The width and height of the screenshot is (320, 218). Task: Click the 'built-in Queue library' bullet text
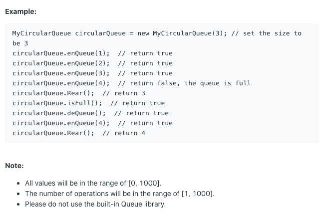tap(95, 204)
